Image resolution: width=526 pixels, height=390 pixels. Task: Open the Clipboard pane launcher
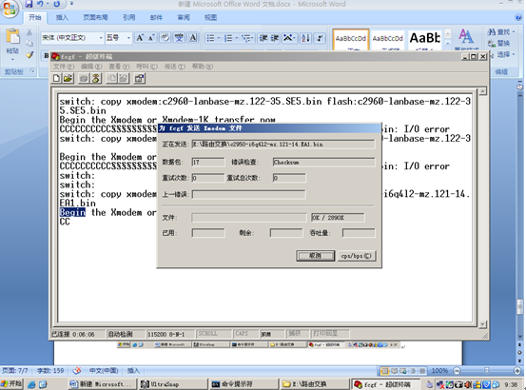32,71
